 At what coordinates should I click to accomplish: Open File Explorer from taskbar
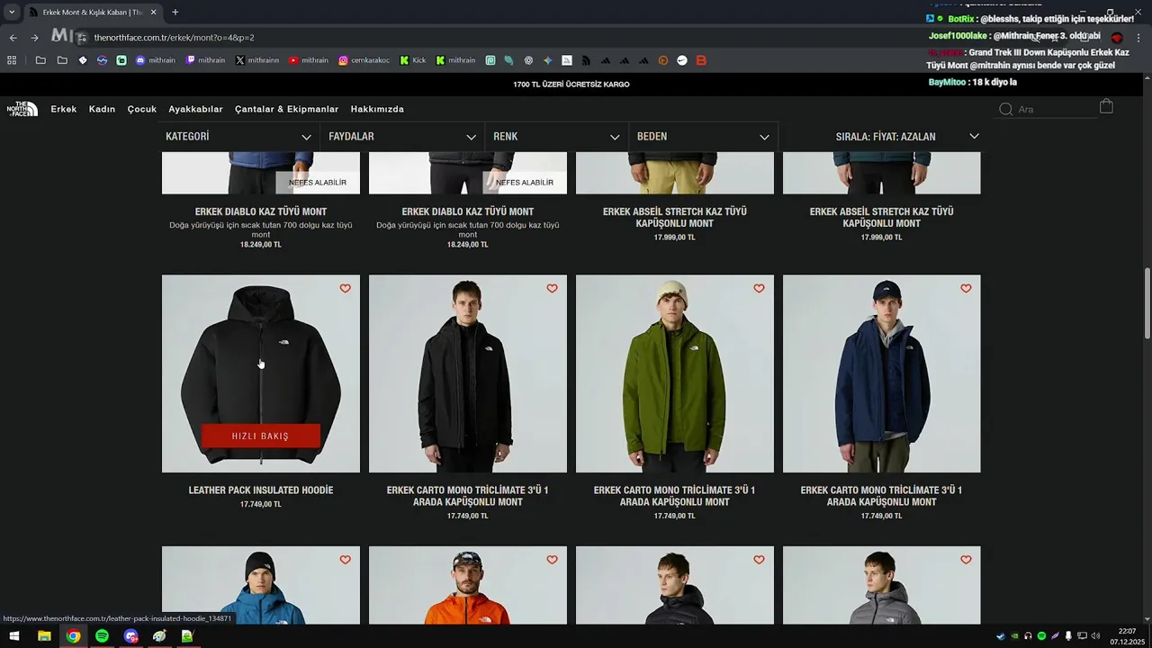tap(44, 636)
